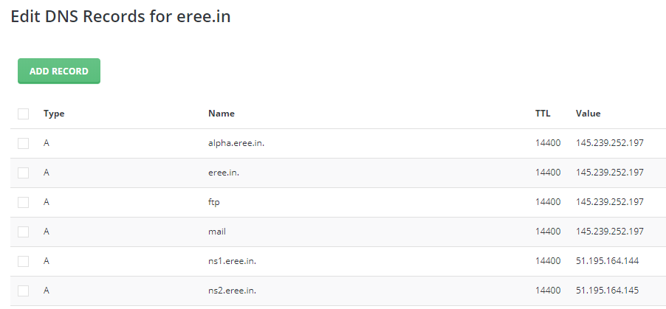Click the mail record name
Screen dimensions: 666x309
pos(217,232)
